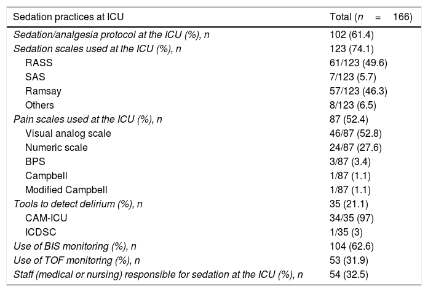Click the 'Total (n = 166)' column header

tap(370, 17)
